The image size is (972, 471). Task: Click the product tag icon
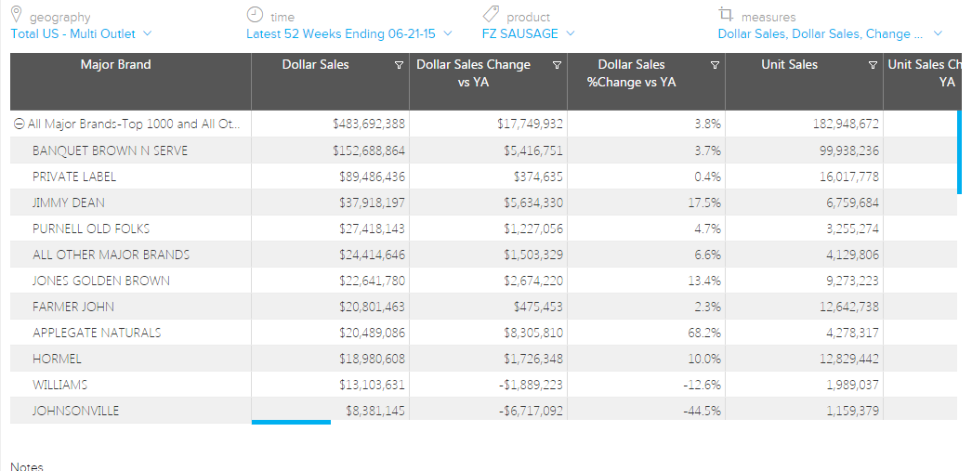pos(491,15)
